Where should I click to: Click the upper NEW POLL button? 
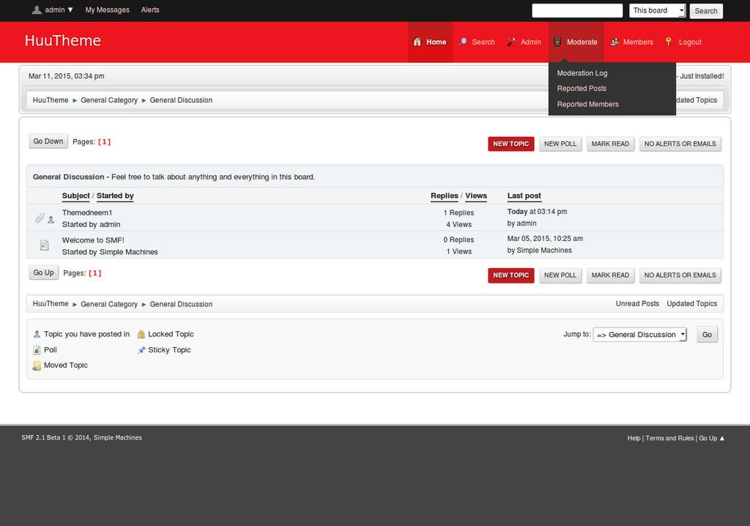(560, 144)
